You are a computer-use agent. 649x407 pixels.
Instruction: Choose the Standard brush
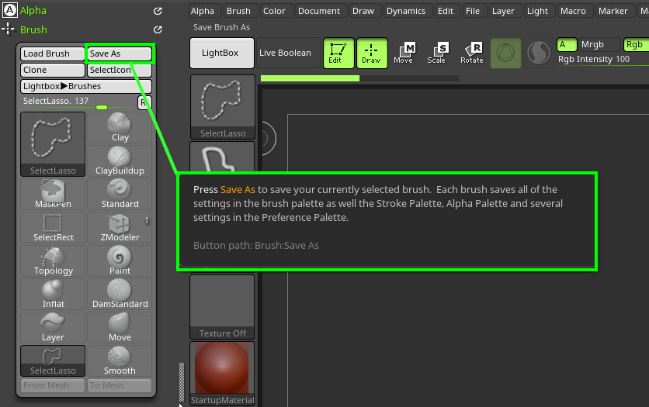120,195
